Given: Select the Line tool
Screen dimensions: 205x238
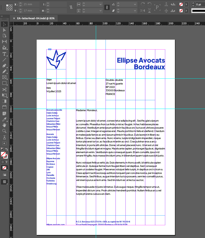Looking at the screenshot, I should coord(4,60).
